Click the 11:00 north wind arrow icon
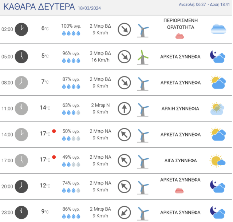233x222 pixels. tap(124, 108)
